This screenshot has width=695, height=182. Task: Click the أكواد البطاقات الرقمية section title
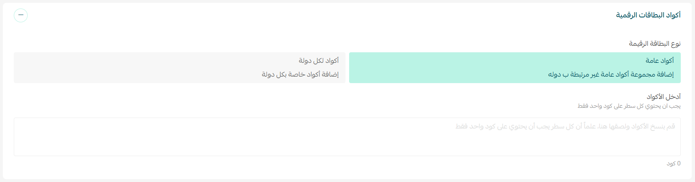648,15
